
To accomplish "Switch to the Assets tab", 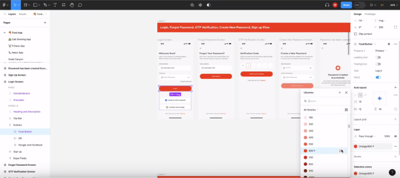I will click(22, 14).
